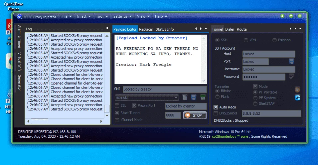This screenshot has width=318, height=165.
Task: Open the Help menu
Action: click(x=161, y=16)
